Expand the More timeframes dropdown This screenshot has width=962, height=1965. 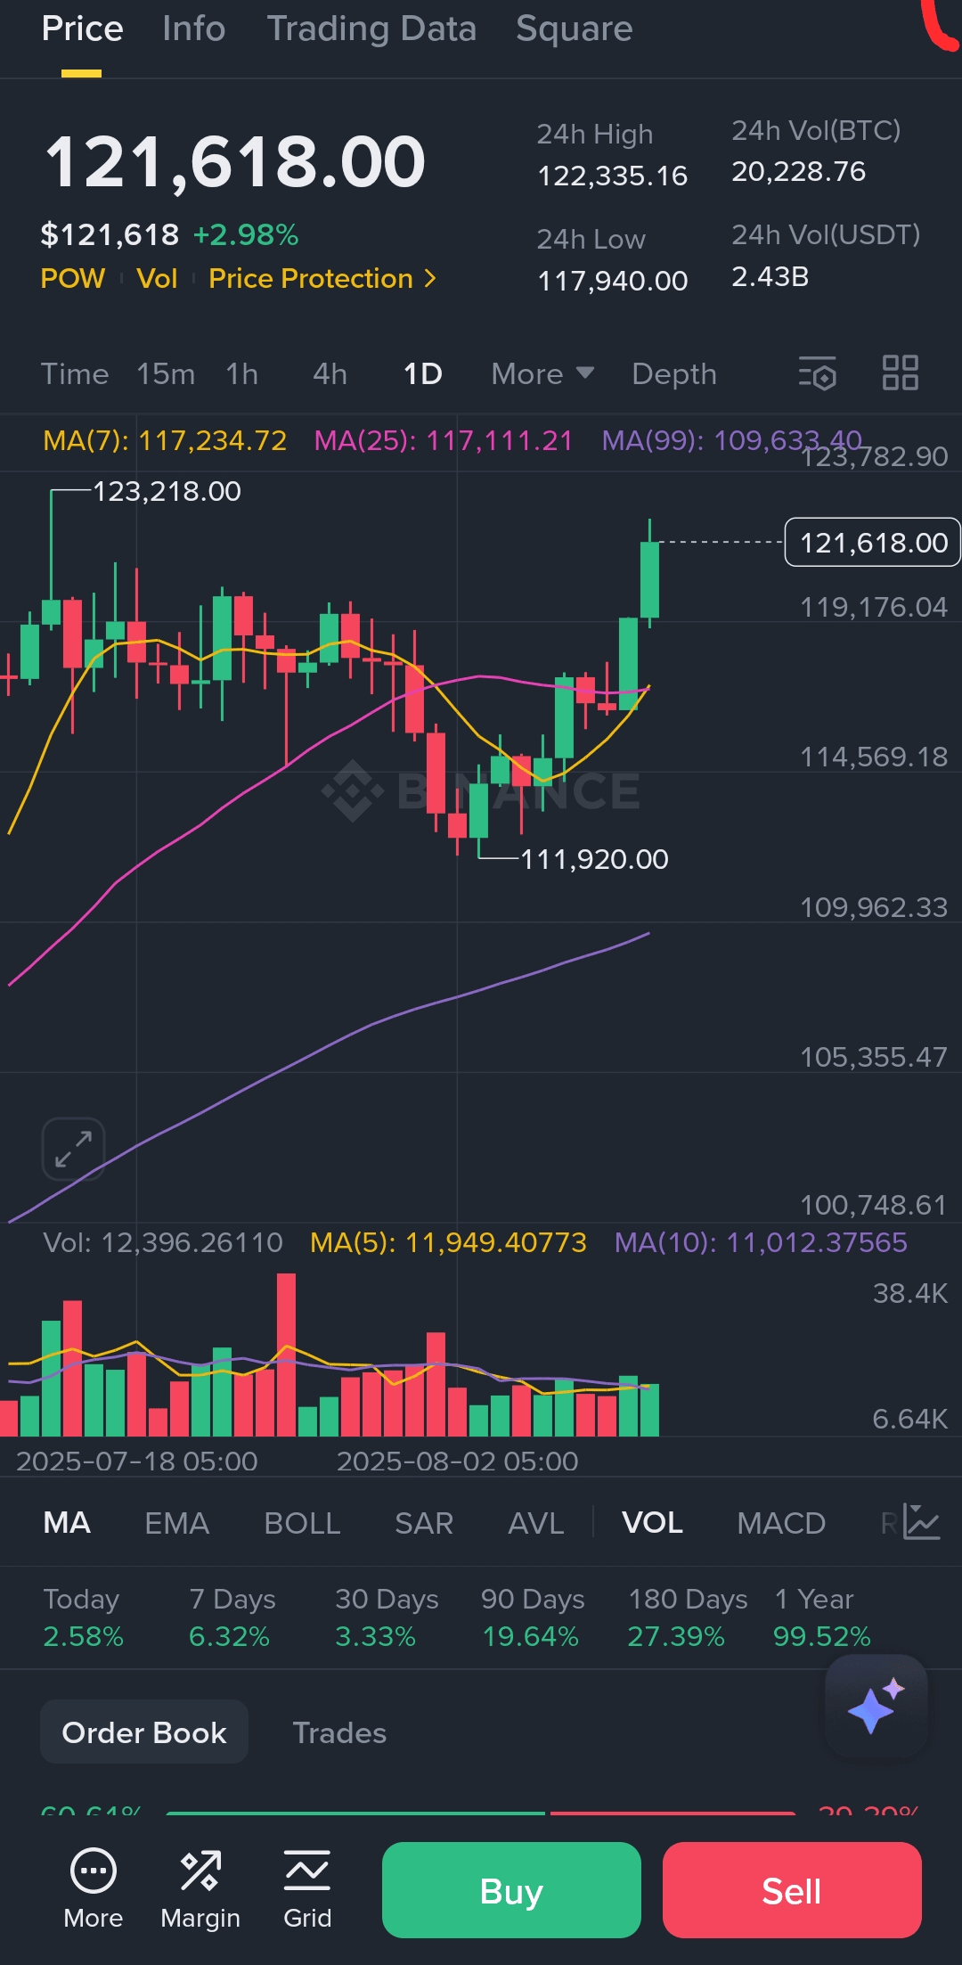[542, 374]
